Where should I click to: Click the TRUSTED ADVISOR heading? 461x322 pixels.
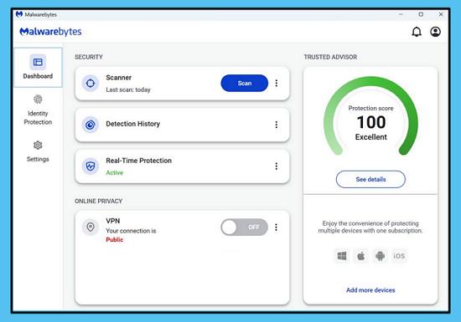click(x=330, y=57)
